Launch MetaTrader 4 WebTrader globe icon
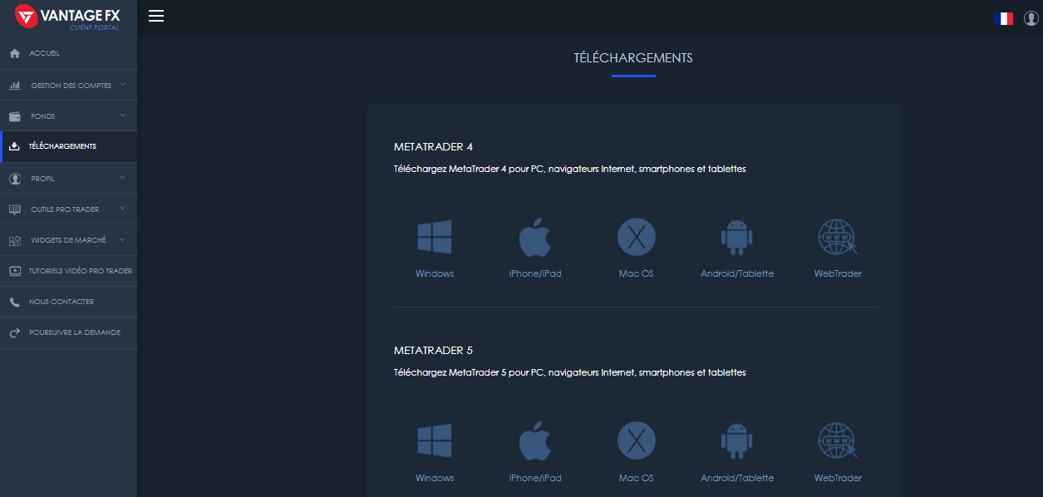This screenshot has height=497, width=1043. tap(838, 237)
